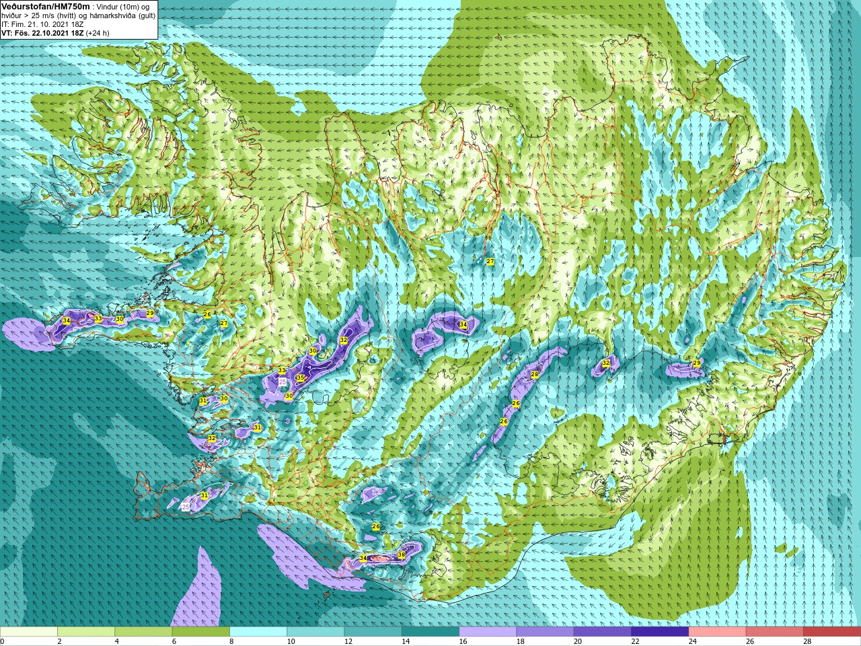Click the white "25" marker below the "33" label

[283, 382]
